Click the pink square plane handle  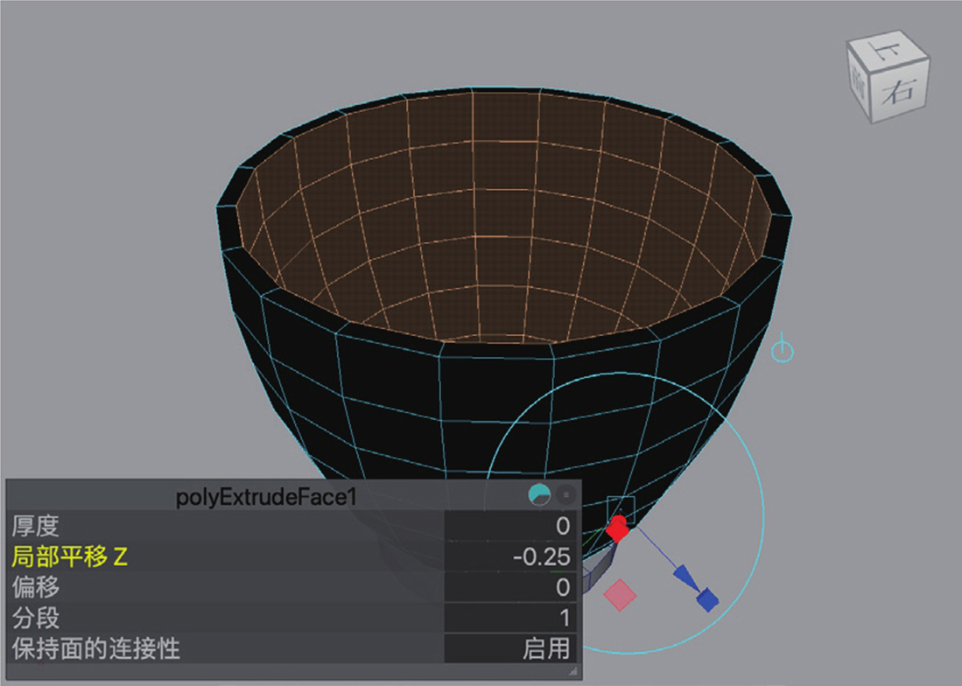point(620,595)
